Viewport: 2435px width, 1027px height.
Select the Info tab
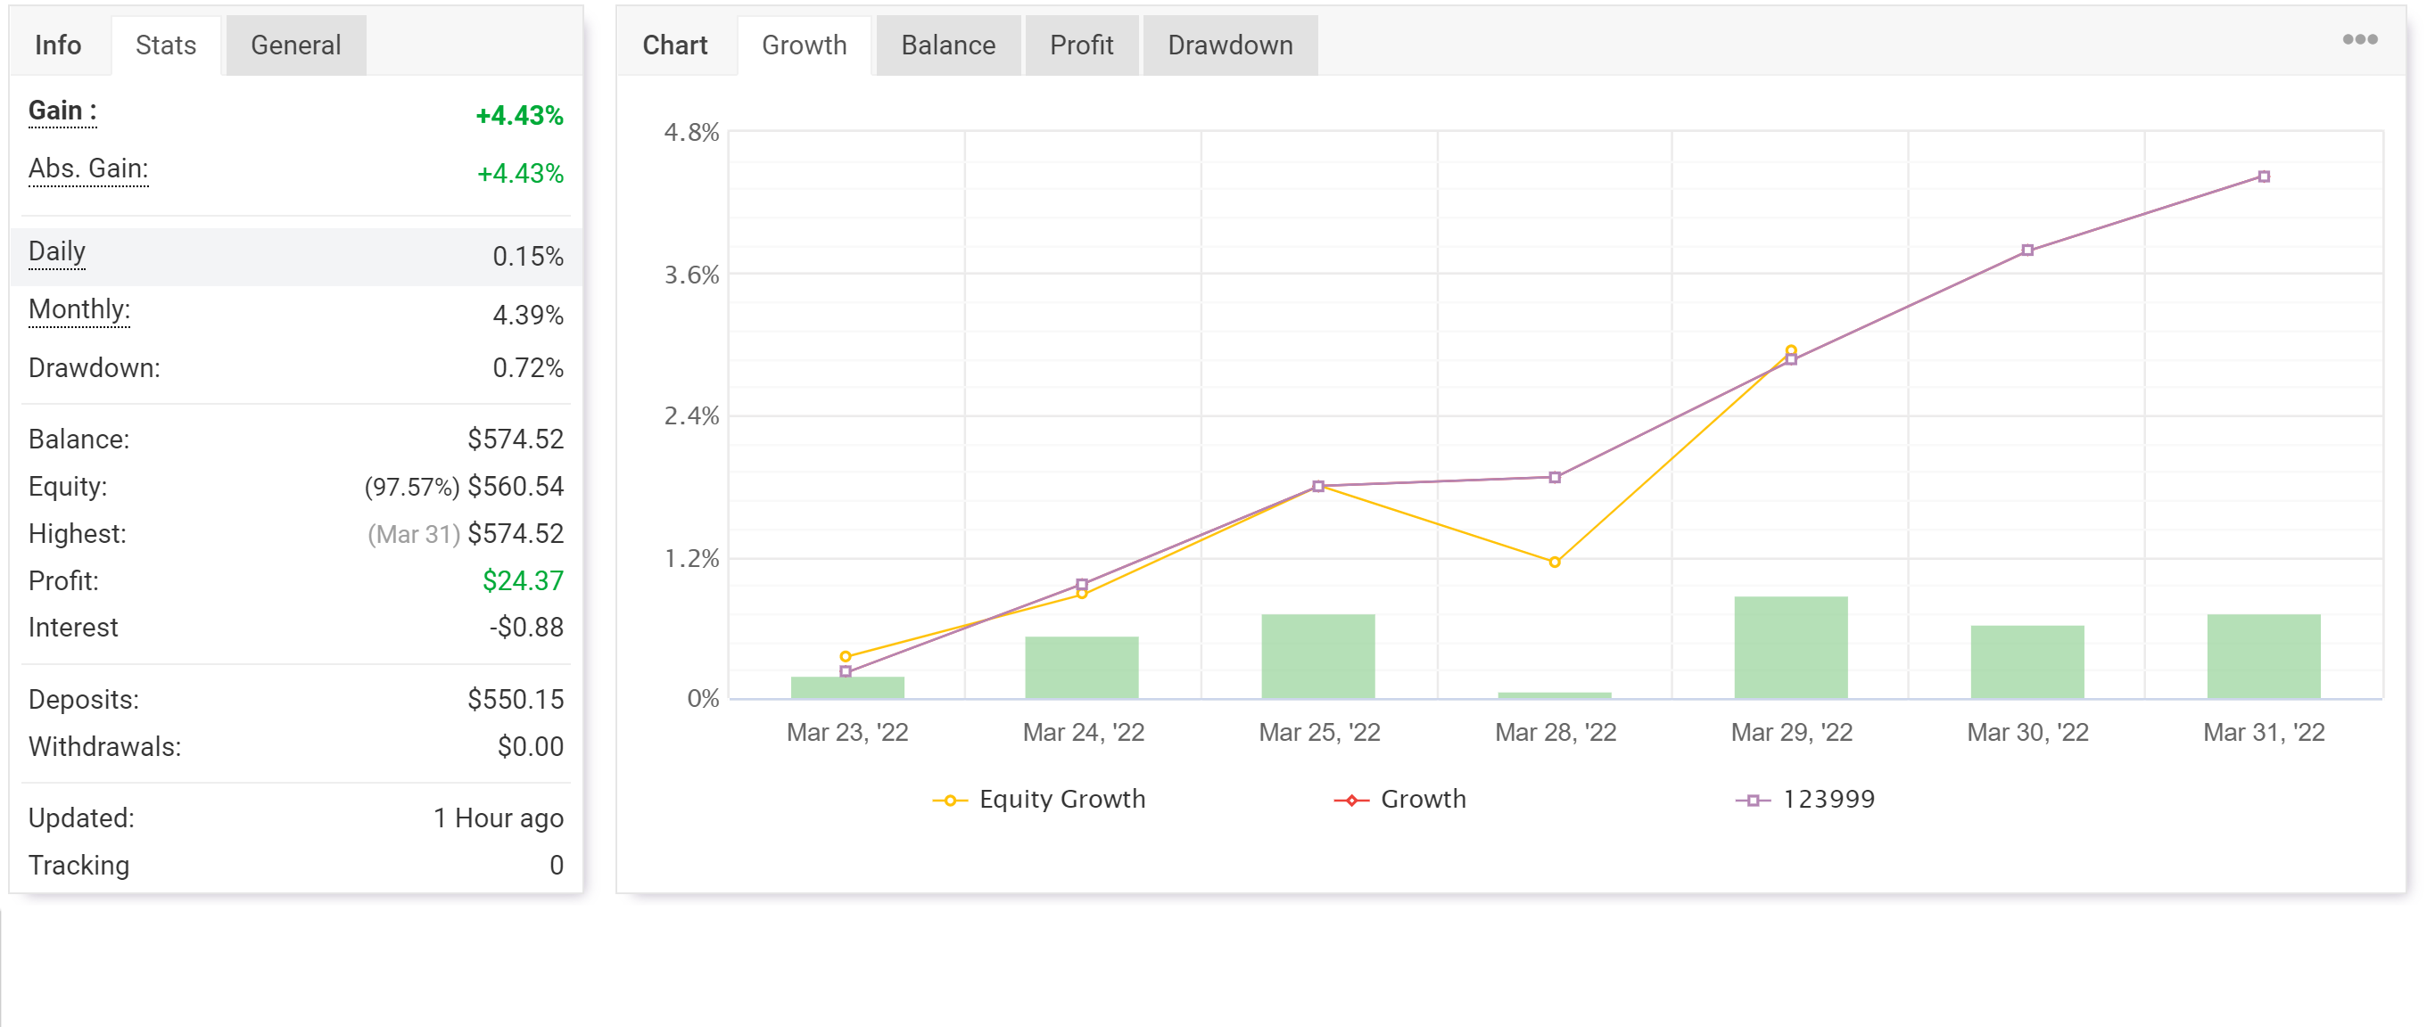tap(58, 45)
